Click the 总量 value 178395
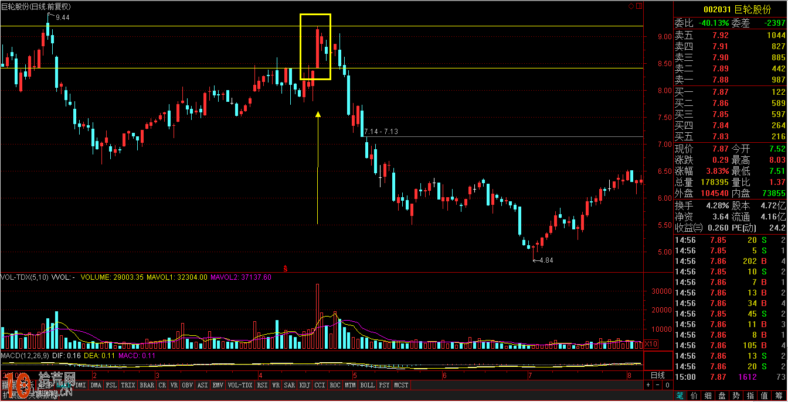This screenshot has width=788, height=402. [x=715, y=182]
